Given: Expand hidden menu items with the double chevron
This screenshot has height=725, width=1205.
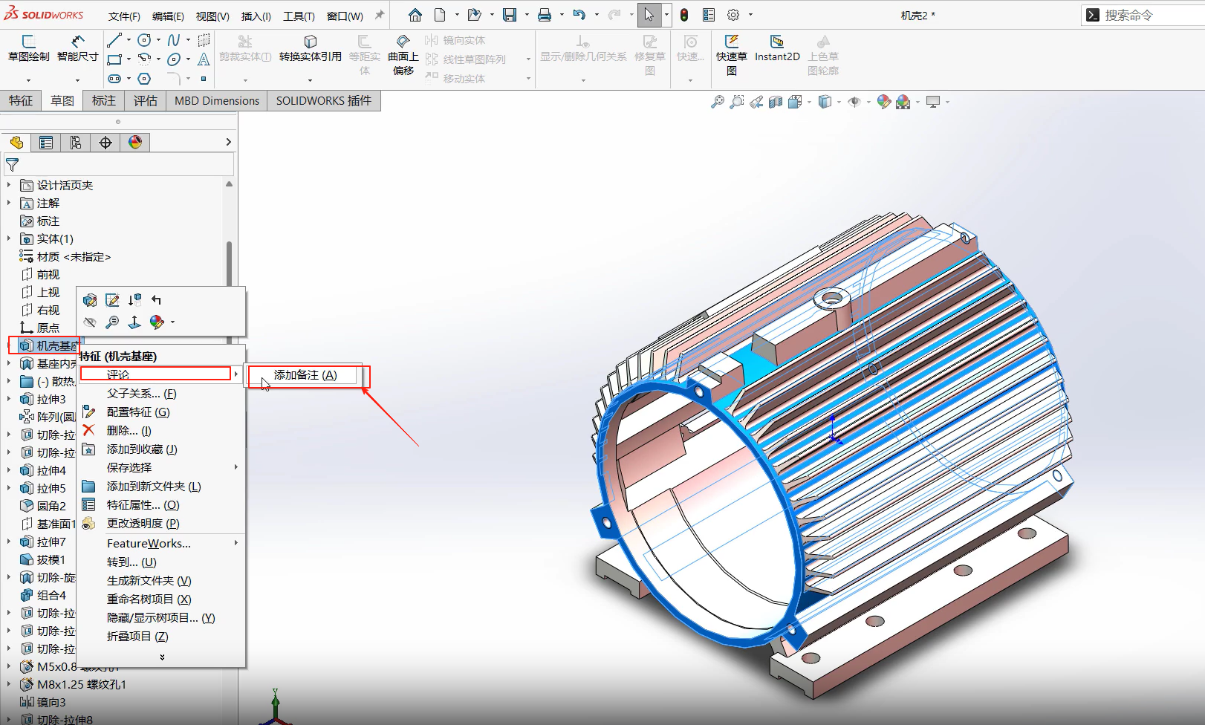Looking at the screenshot, I should coord(162,657).
